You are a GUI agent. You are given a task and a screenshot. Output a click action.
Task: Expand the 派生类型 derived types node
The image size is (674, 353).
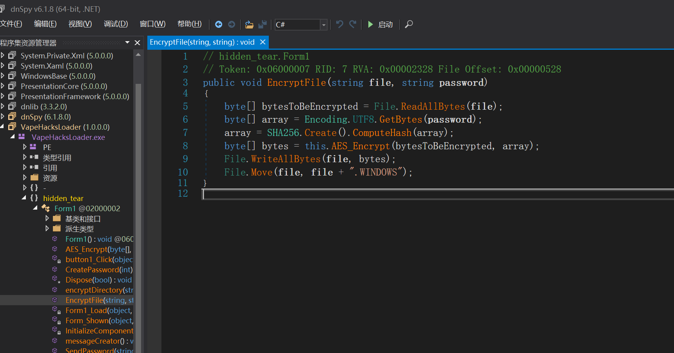47,228
